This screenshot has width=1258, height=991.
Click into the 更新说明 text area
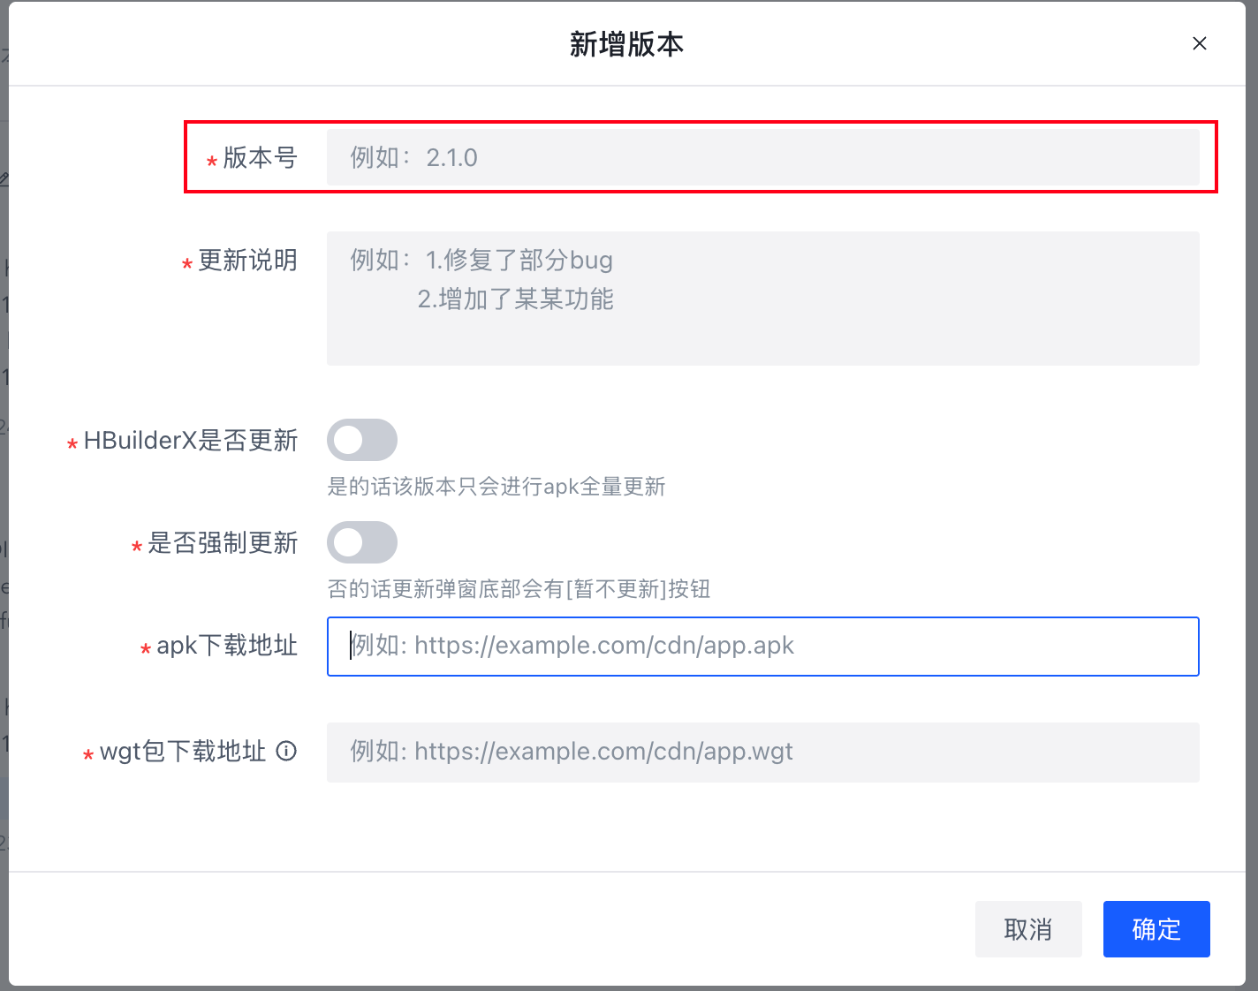click(762, 298)
